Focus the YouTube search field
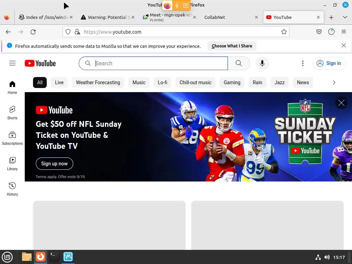Viewport: 352px width, 264px height. click(x=154, y=63)
